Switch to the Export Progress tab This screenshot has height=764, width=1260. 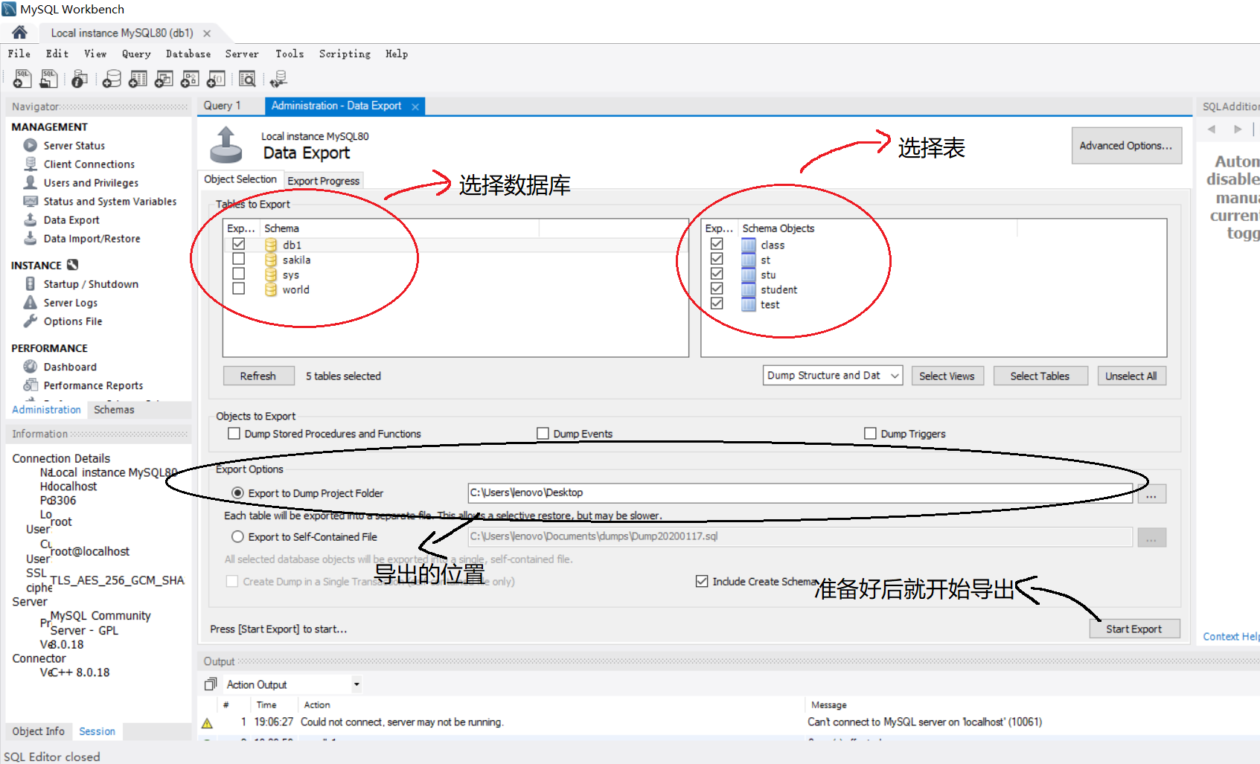(323, 180)
